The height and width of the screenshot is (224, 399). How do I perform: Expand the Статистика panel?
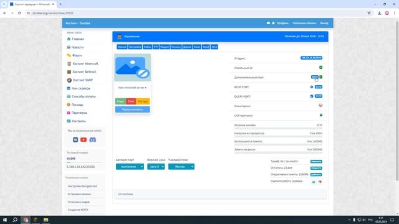[x=220, y=194]
